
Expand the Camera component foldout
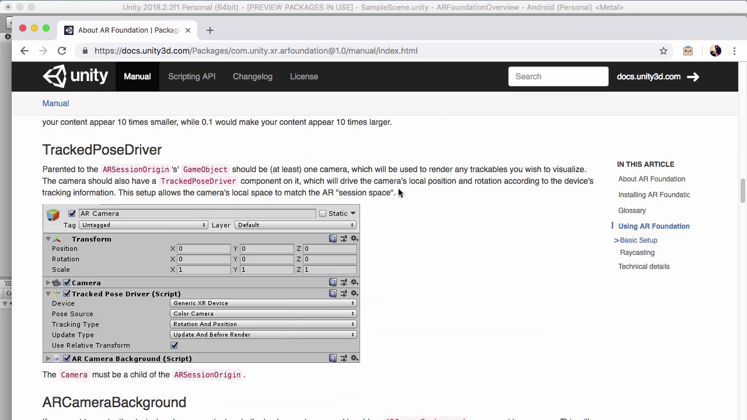(48, 283)
